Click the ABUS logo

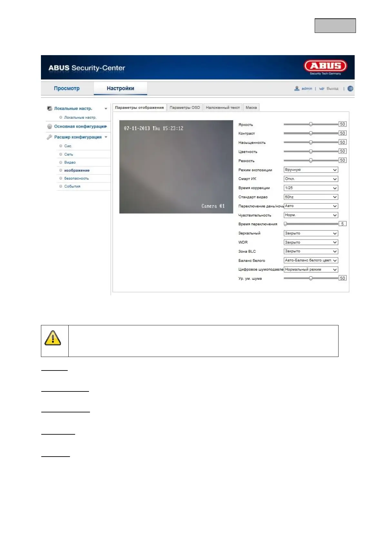[x=325, y=66]
